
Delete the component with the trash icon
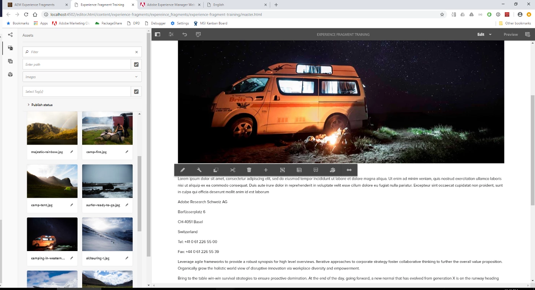coord(249,170)
